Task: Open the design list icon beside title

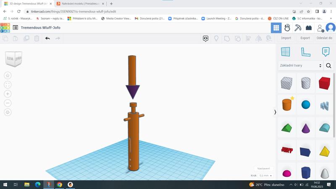Action: [16, 28]
